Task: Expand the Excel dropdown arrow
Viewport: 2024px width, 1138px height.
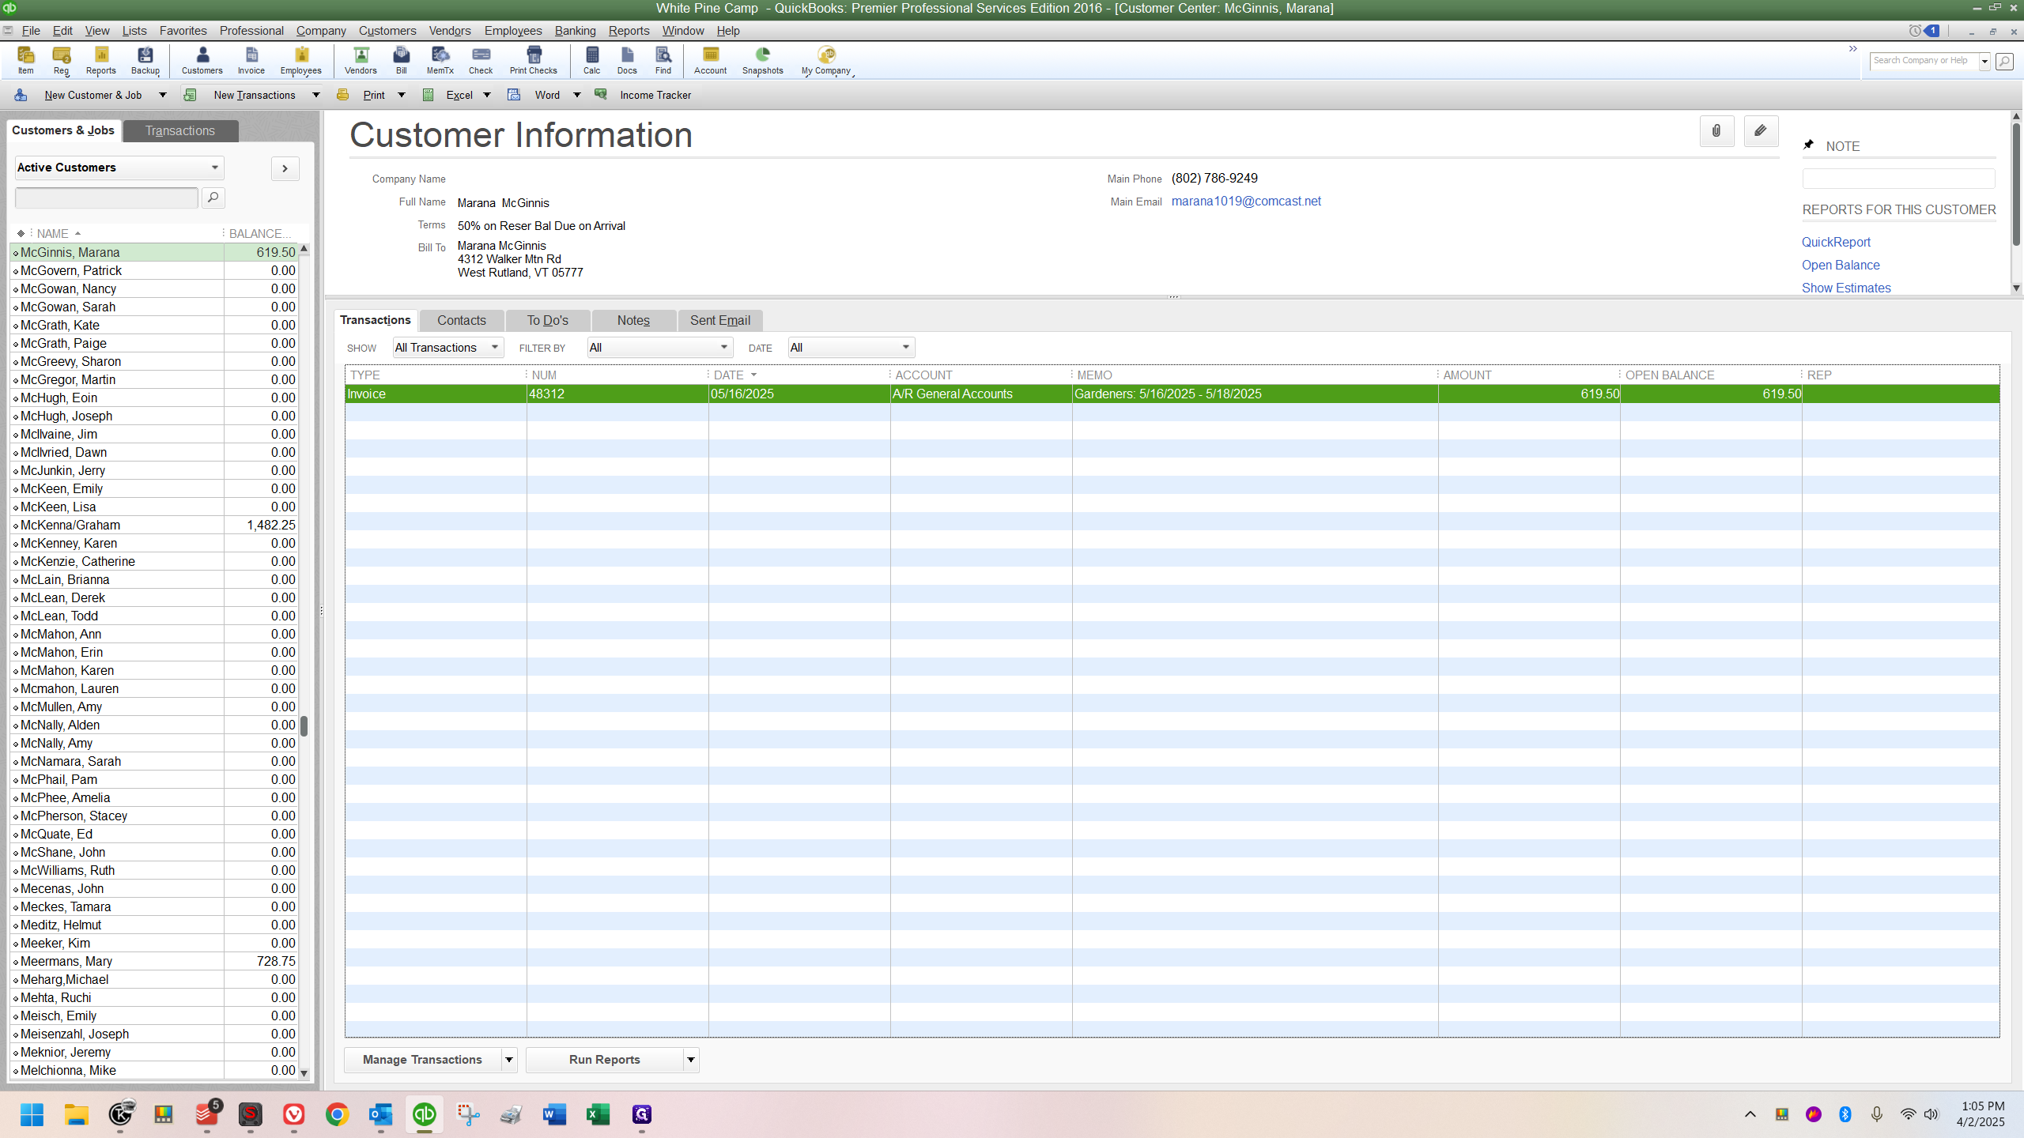Action: [487, 95]
